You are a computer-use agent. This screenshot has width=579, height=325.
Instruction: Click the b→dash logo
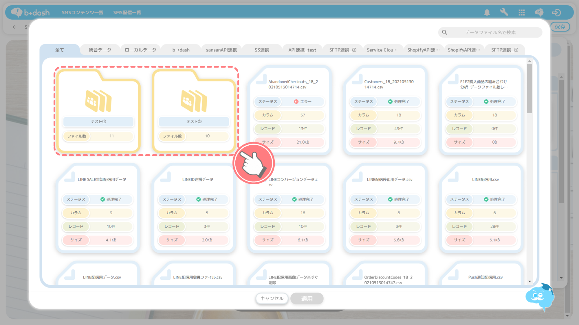point(30,12)
